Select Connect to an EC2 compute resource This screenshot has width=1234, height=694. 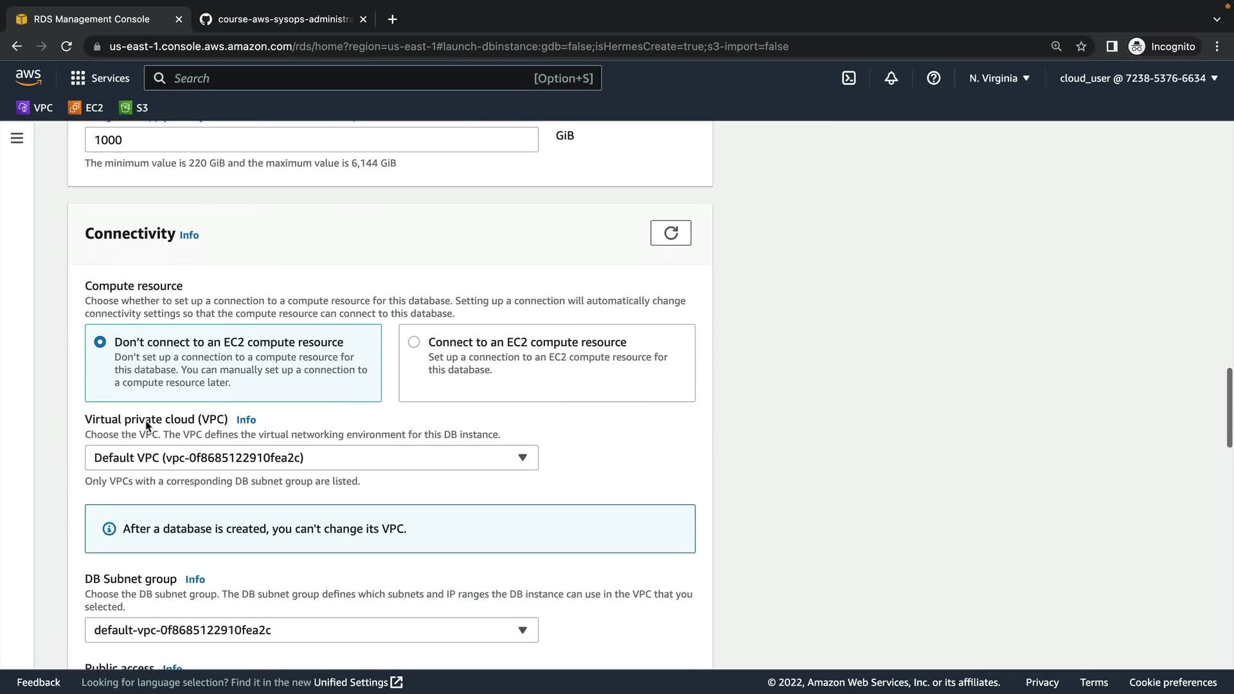[414, 342]
